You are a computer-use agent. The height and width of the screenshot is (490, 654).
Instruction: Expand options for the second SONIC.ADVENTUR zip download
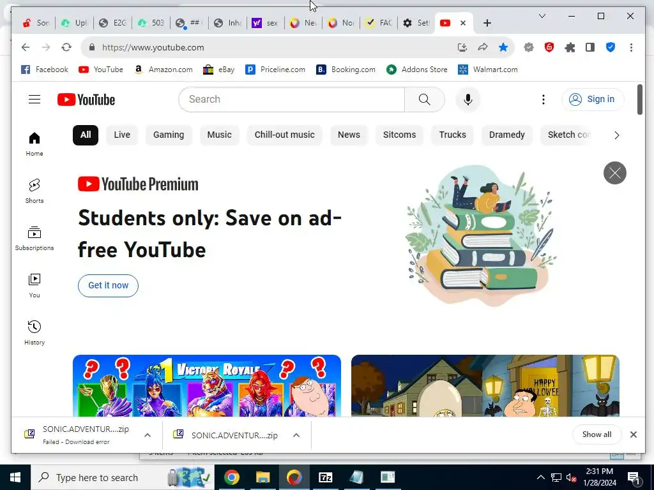[x=296, y=435]
